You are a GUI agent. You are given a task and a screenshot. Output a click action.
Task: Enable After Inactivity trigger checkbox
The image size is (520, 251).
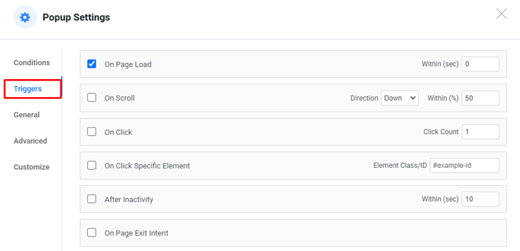92,199
